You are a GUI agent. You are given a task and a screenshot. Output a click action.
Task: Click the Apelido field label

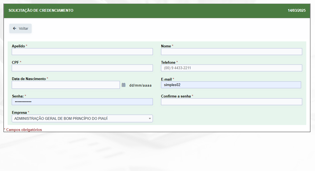click(18, 46)
